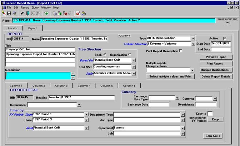Click into the Description text area
240x146 pixels.
(x=38, y=76)
